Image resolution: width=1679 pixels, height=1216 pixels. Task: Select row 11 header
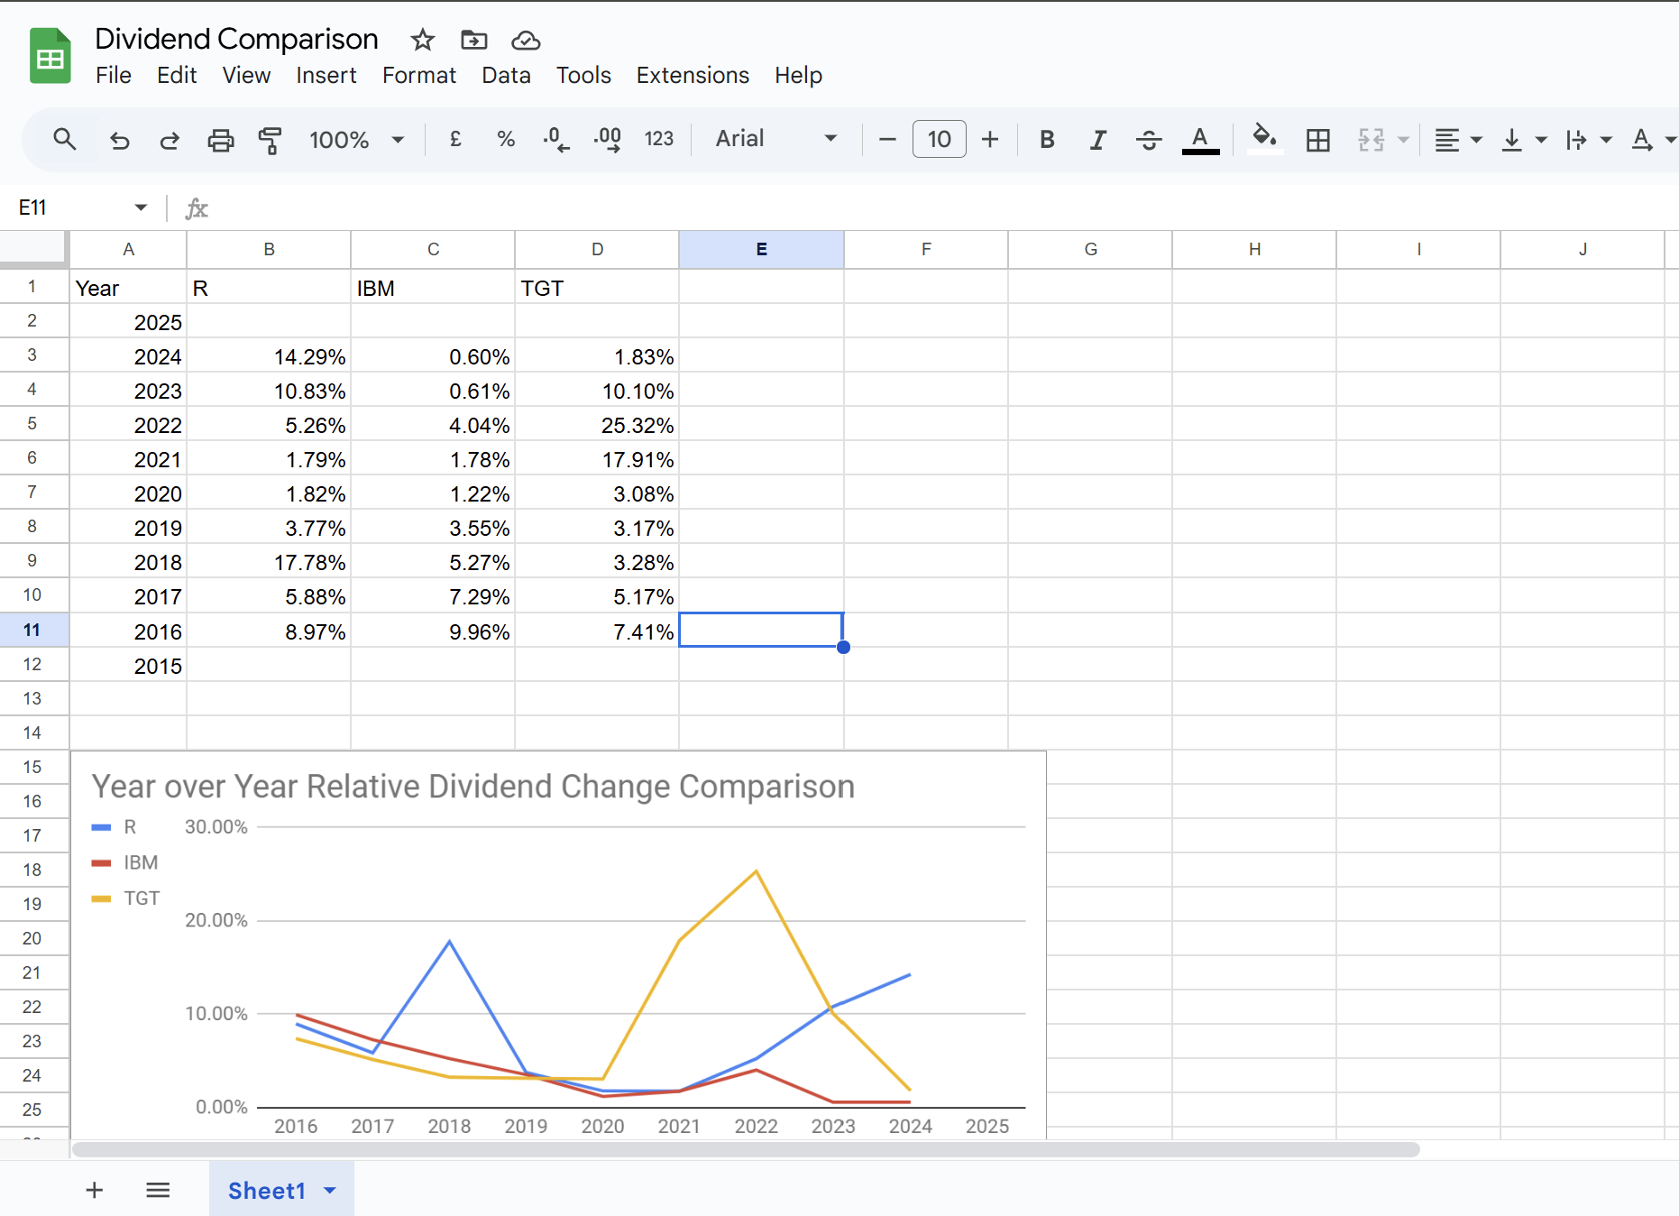(33, 630)
